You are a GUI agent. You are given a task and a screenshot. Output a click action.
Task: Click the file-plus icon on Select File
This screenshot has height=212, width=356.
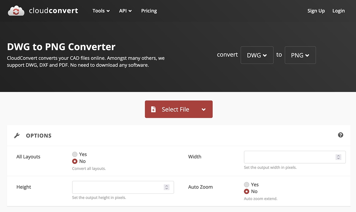point(153,109)
